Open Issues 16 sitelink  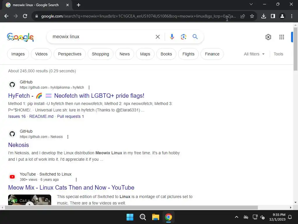click(x=17, y=116)
